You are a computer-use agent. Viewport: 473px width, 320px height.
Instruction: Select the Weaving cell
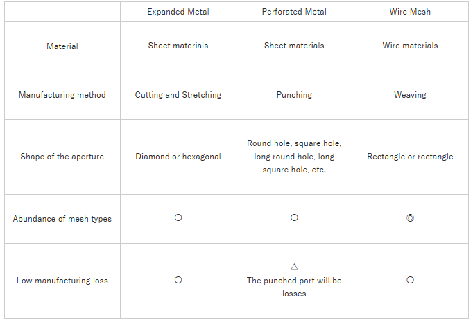pos(410,95)
